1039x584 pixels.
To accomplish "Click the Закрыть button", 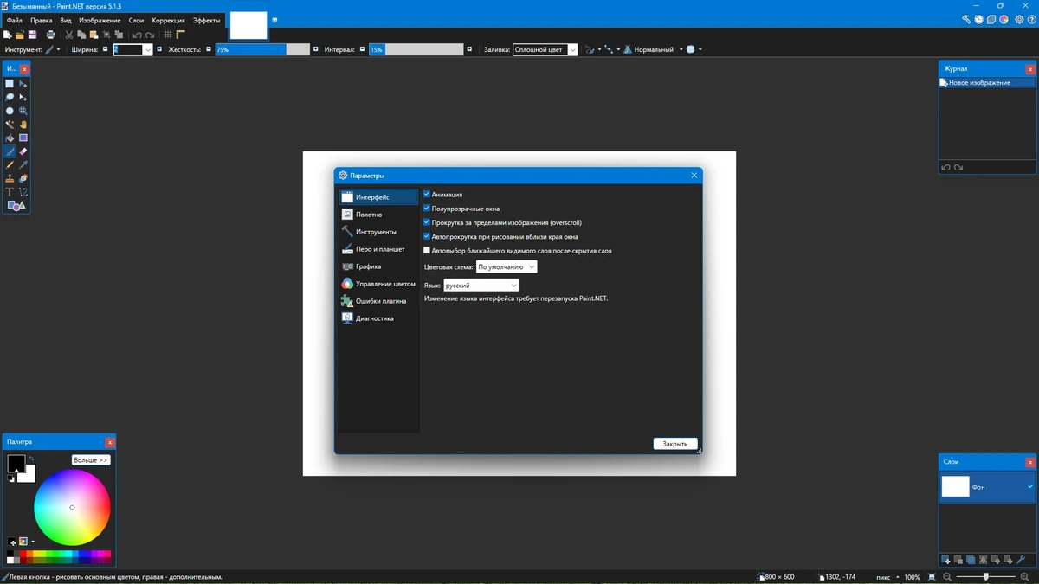I will [675, 444].
